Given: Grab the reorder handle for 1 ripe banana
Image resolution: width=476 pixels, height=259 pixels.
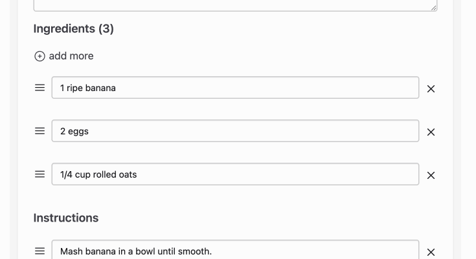Looking at the screenshot, I should point(40,88).
